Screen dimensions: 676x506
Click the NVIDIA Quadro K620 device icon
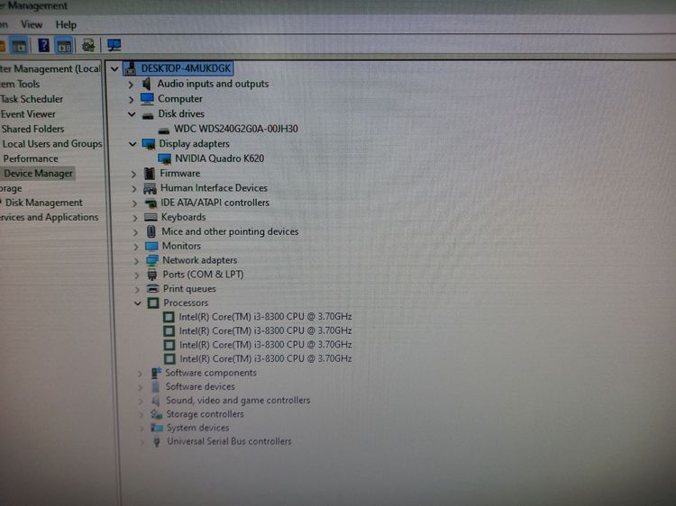(x=165, y=158)
